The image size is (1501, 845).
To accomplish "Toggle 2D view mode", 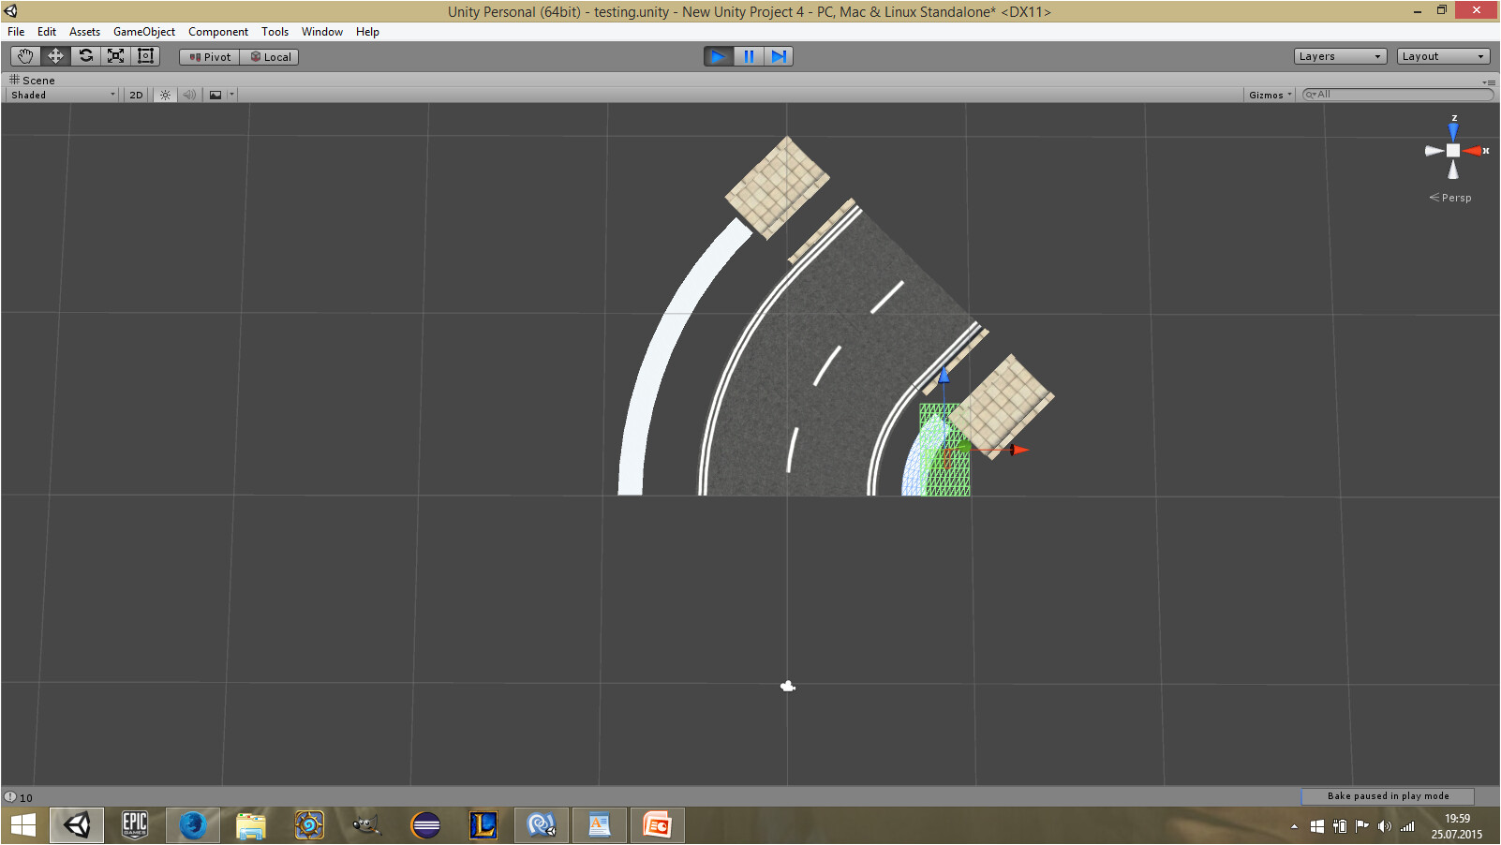I will [x=135, y=94].
